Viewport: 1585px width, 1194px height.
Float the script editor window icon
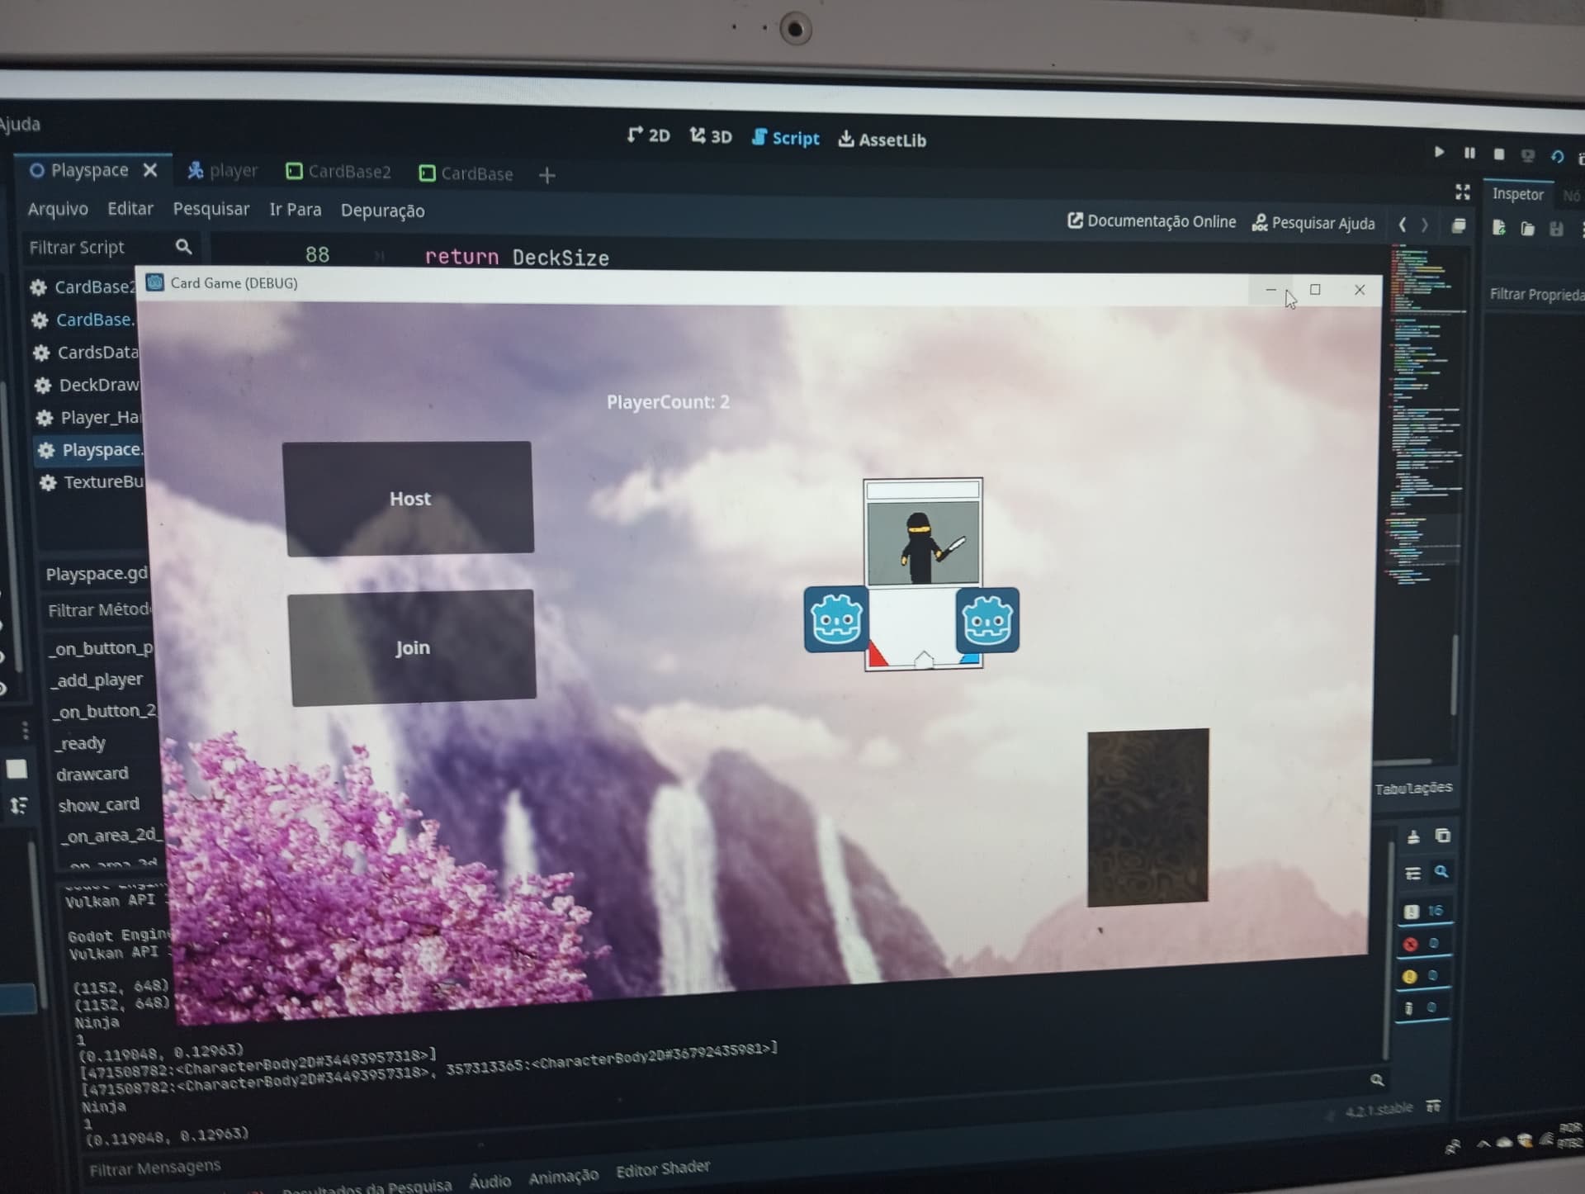click(x=1459, y=225)
